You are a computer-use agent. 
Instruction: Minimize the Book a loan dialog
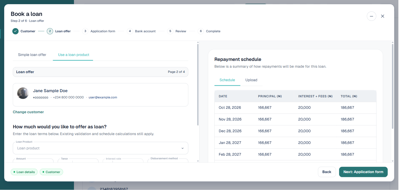pyautogui.click(x=371, y=16)
